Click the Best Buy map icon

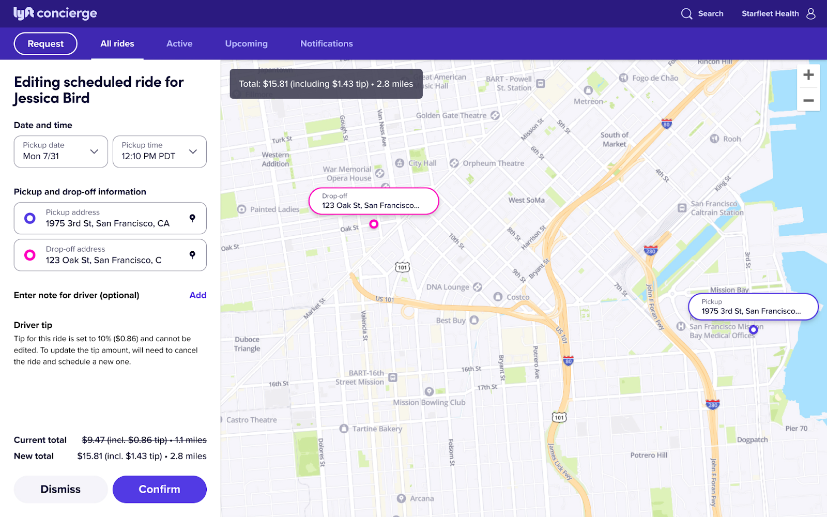coord(474,320)
